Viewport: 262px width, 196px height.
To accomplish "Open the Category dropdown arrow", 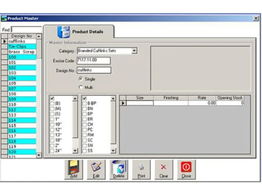I will [134, 51].
